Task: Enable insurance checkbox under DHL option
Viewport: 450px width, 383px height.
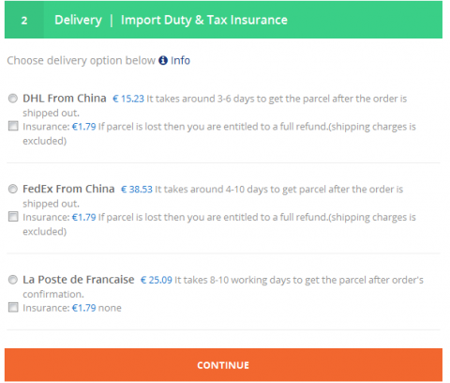Action: (13, 126)
